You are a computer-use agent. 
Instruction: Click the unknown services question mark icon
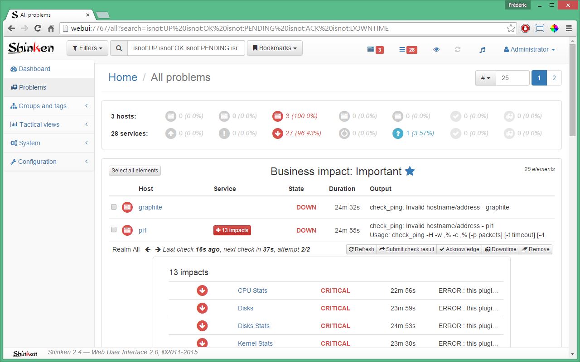(398, 133)
